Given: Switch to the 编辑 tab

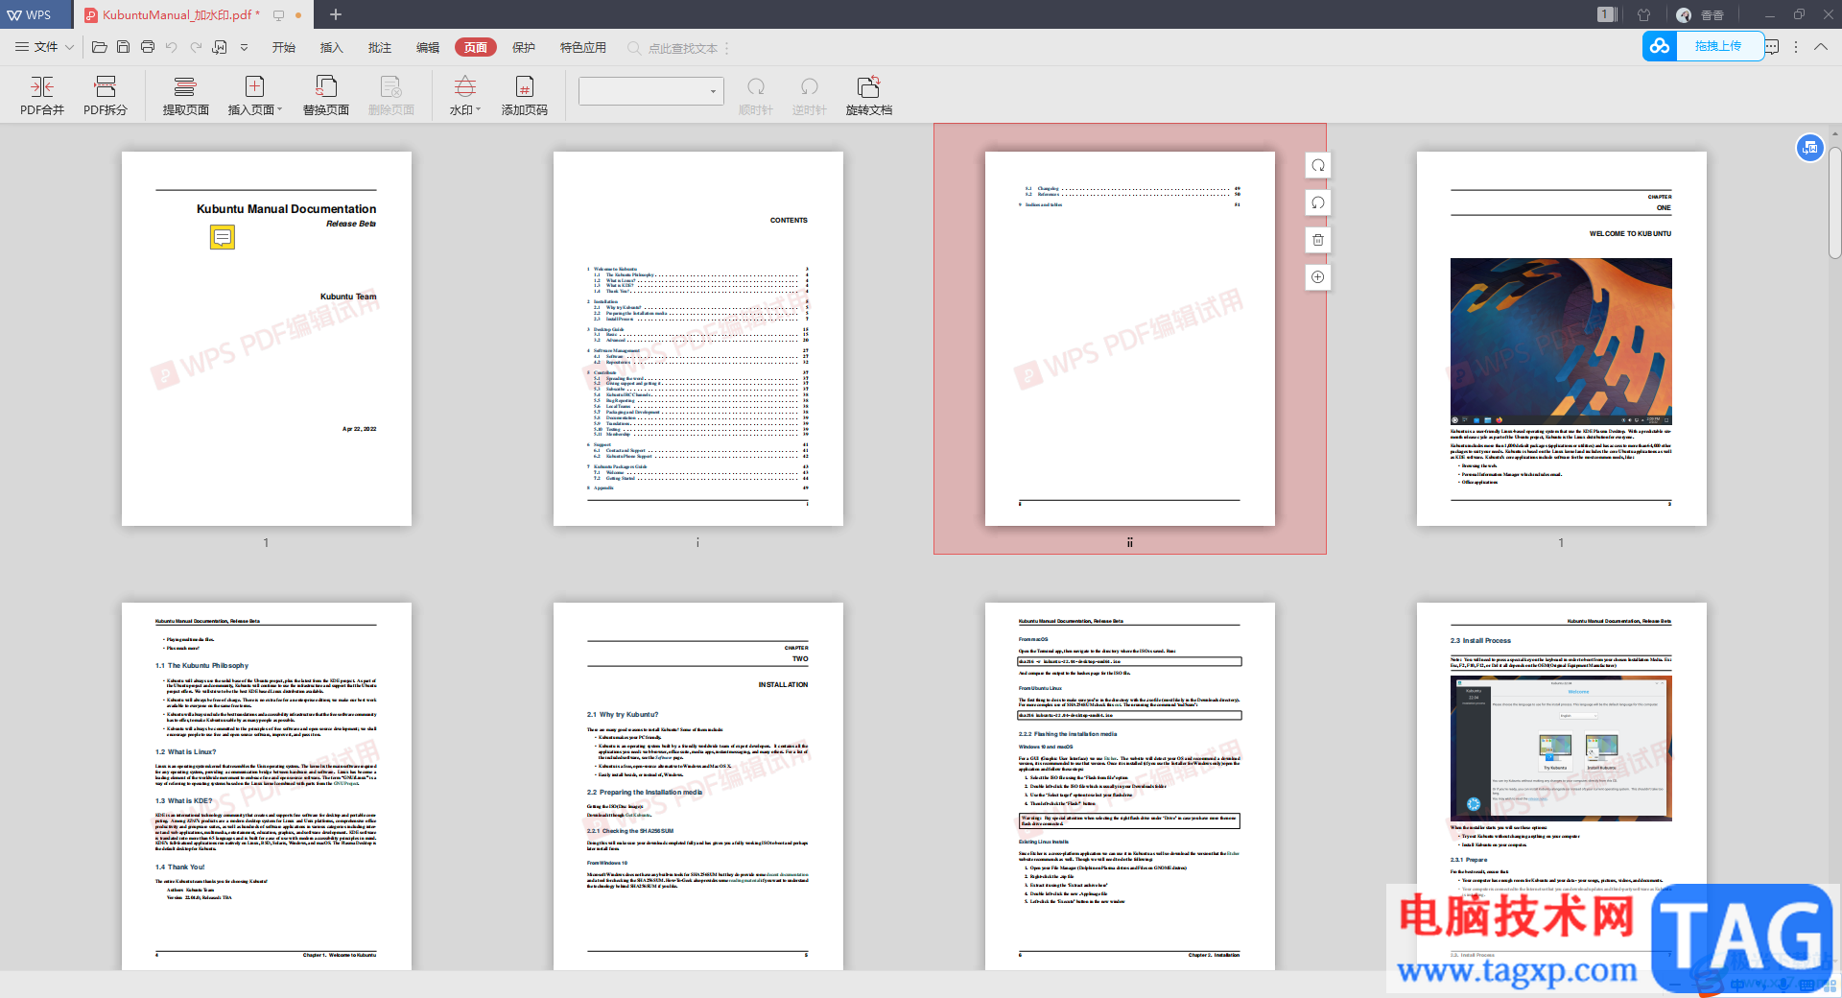Looking at the screenshot, I should click(428, 47).
